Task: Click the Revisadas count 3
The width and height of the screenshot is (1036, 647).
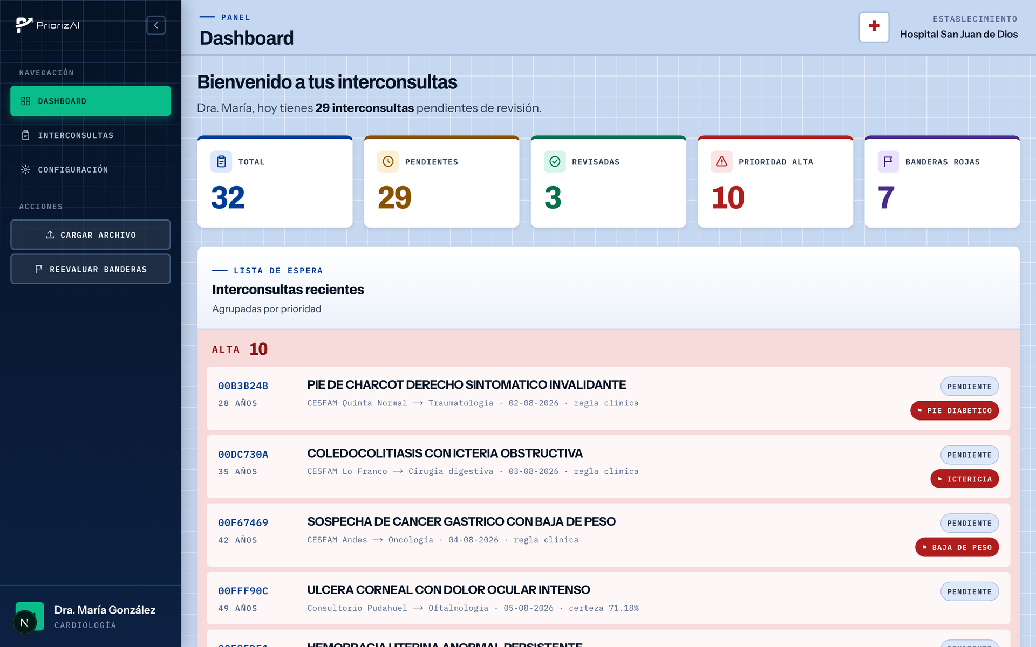Action: point(553,197)
